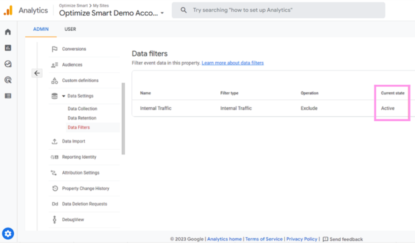Switch to the USER tab

[x=70, y=29]
